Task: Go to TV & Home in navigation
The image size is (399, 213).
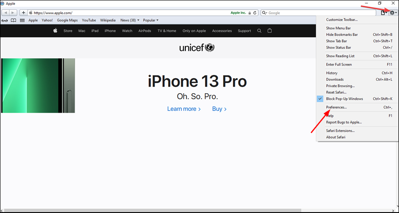Action: 167,30
